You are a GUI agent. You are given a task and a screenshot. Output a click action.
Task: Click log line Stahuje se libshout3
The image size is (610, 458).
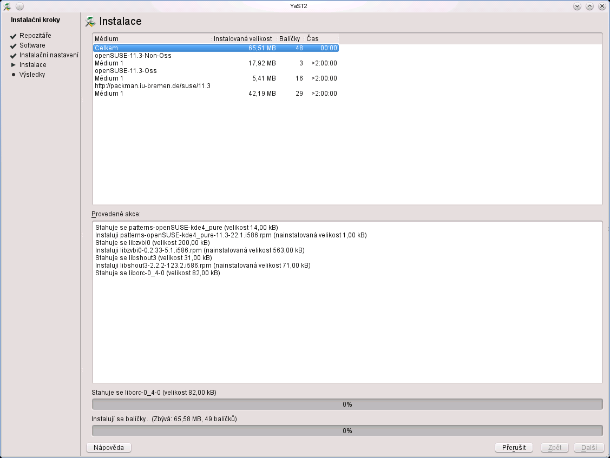coord(153,258)
